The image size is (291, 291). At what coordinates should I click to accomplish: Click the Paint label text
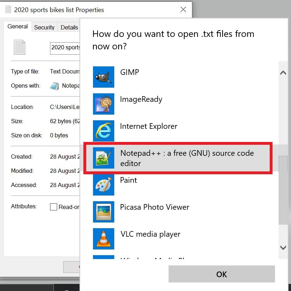pos(128,180)
